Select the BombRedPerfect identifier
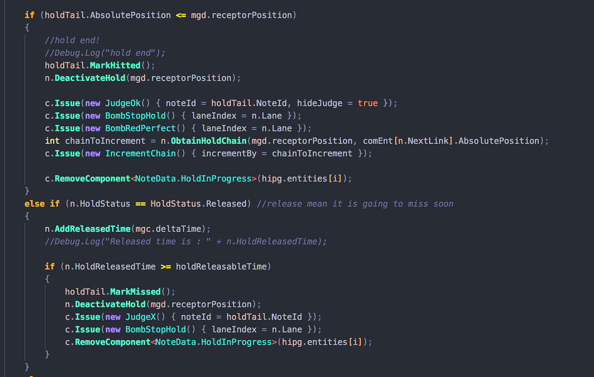Screen dimensions: 594x377 pyautogui.click(x=140, y=128)
